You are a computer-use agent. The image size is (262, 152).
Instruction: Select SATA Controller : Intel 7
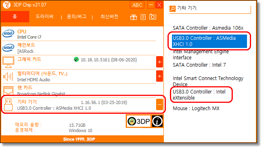pos(199,65)
